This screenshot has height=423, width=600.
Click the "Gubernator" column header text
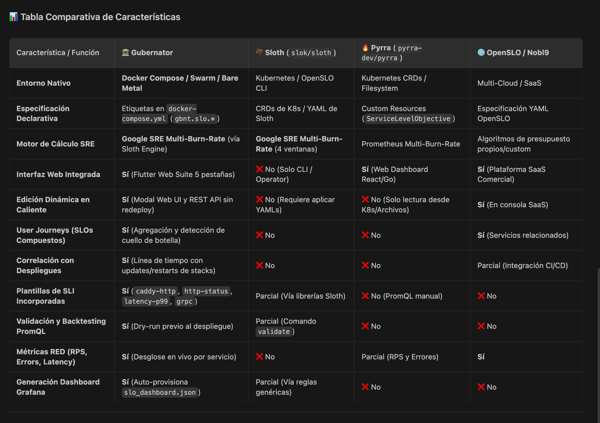(152, 53)
